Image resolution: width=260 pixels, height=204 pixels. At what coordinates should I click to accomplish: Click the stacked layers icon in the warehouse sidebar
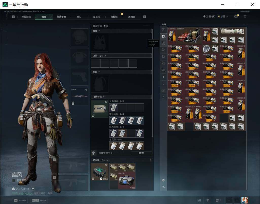point(163,180)
